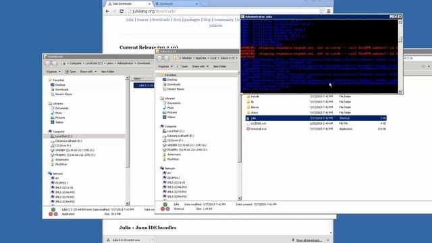This screenshot has width=432, height=243.
Task: Select Music library in the Downloads window sidebar
Action: coord(59,113)
